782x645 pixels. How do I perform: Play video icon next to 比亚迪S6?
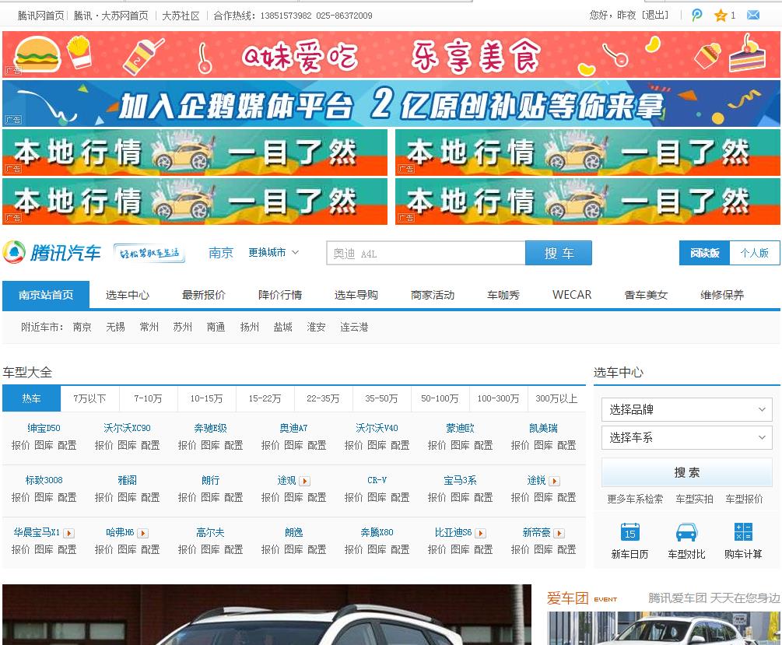click(480, 533)
